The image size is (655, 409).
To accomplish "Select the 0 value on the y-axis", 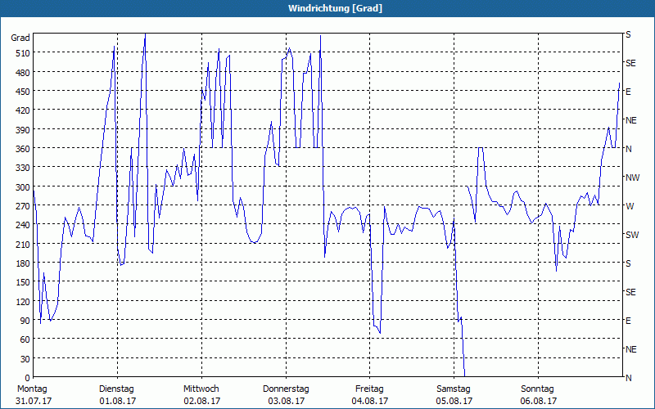I will [28, 378].
